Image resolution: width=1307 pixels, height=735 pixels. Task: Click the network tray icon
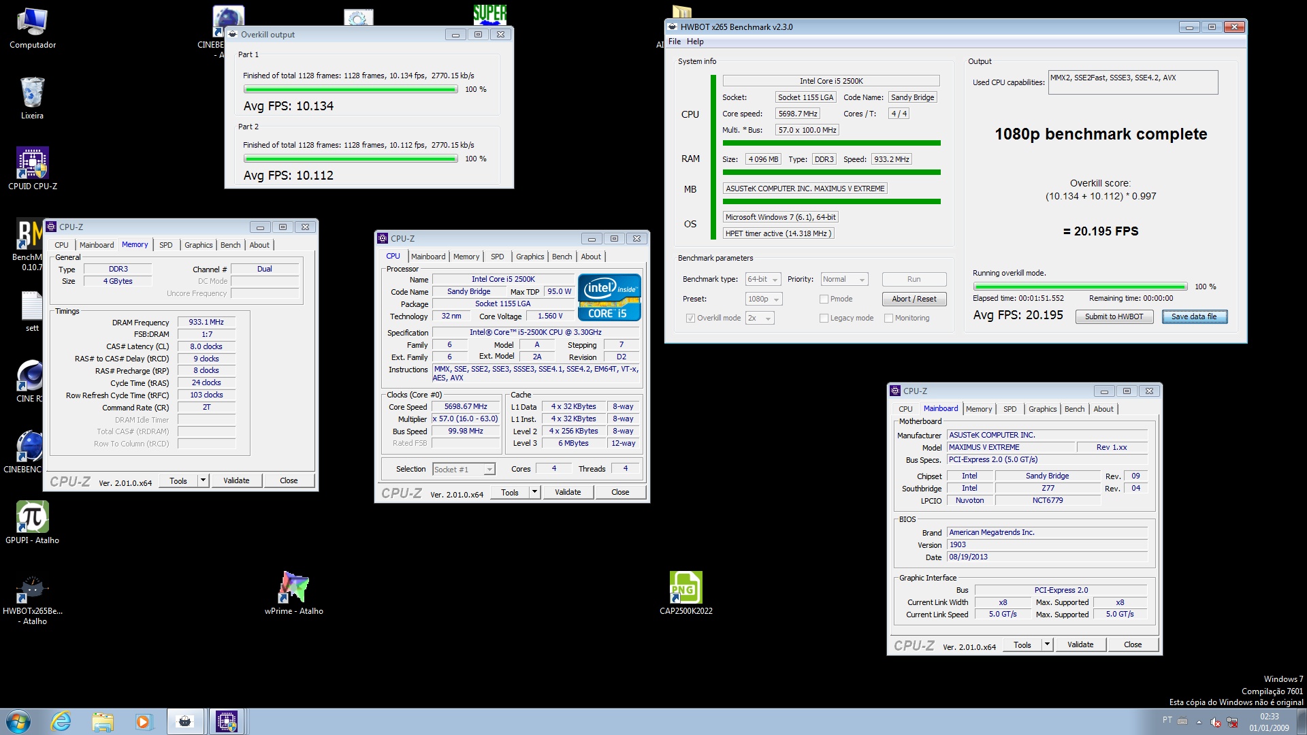pos(1232,722)
